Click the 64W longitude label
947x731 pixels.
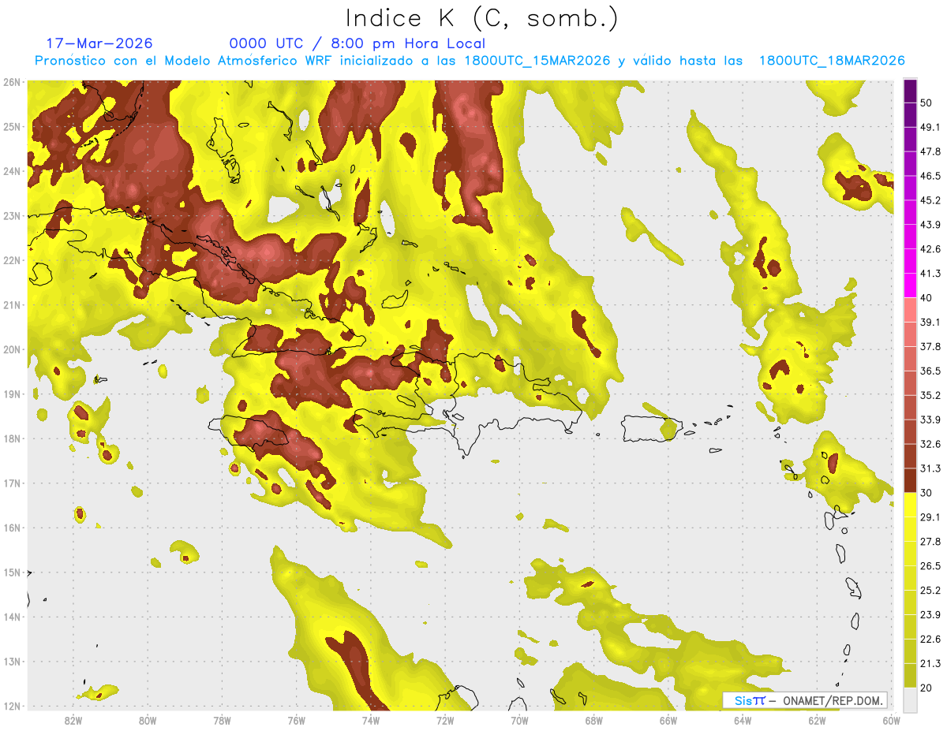[x=742, y=721]
